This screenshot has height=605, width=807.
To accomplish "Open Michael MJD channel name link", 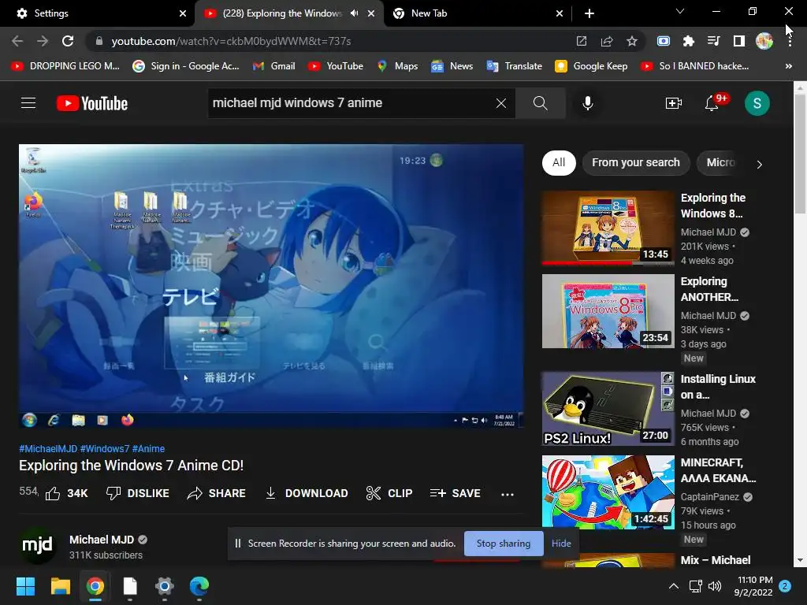I will 102,540.
